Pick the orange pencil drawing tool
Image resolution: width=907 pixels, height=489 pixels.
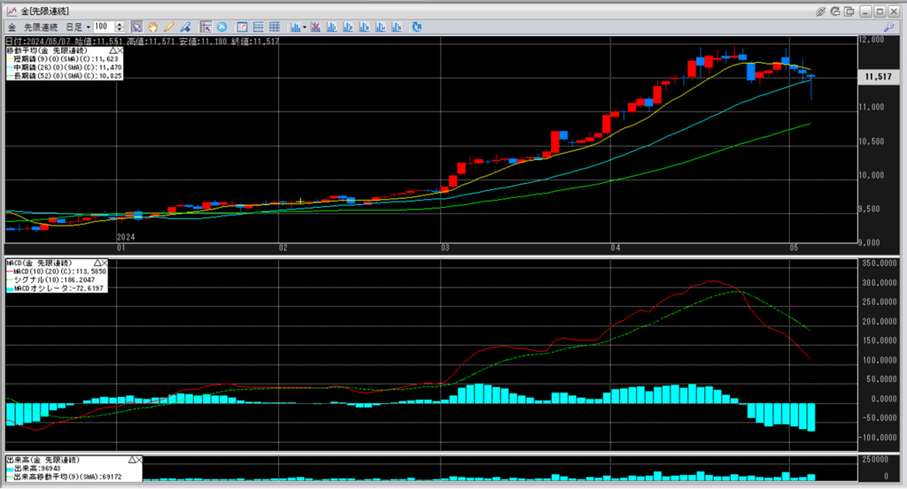point(168,27)
